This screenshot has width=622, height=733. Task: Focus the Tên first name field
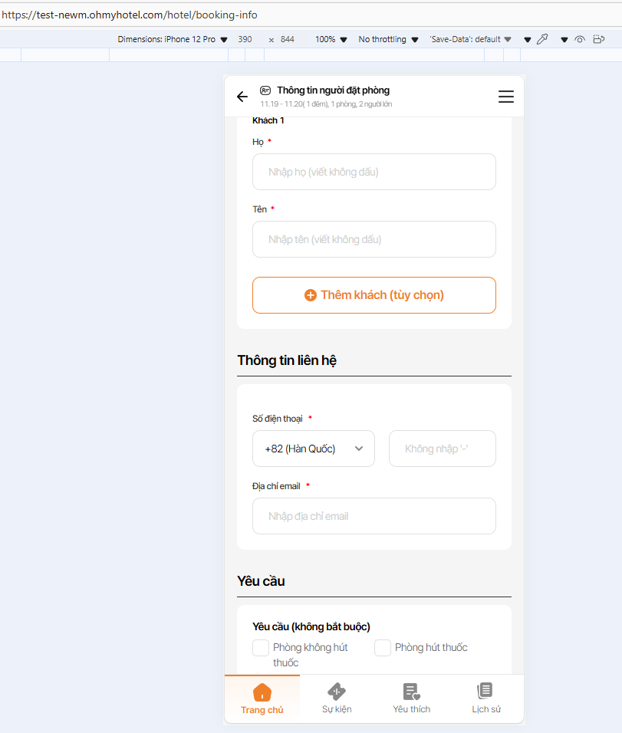tap(374, 239)
